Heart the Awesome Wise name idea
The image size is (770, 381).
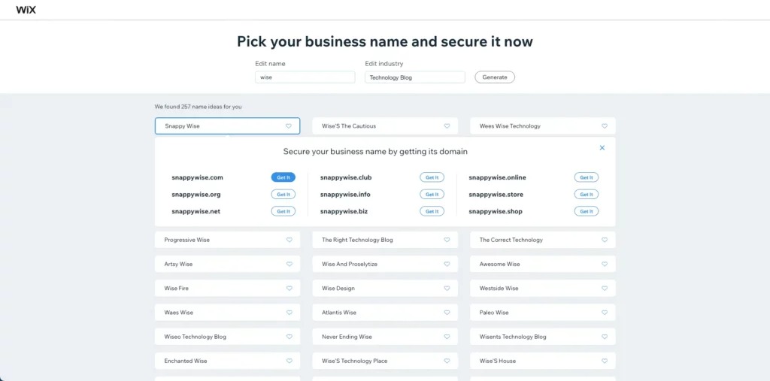click(x=605, y=265)
